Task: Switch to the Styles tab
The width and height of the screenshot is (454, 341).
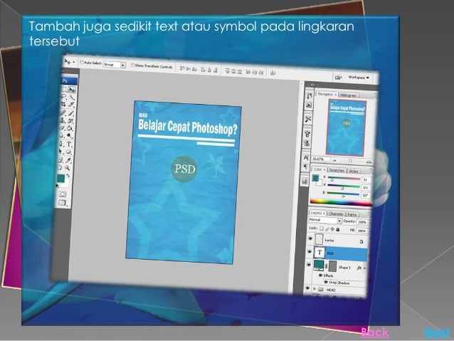Action: [353, 171]
